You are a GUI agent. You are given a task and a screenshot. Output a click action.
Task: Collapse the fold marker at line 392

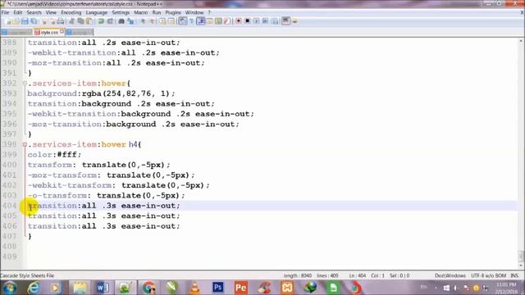(25, 84)
